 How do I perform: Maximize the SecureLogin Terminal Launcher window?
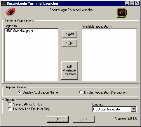click(x=132, y=3)
